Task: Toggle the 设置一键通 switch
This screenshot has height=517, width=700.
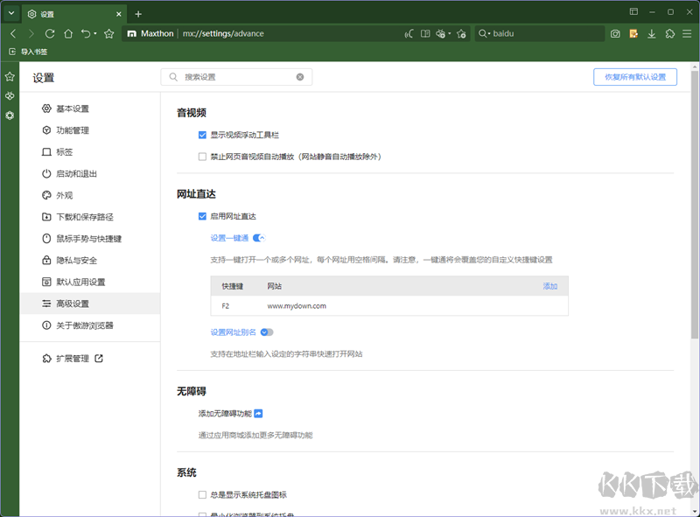Action: click(259, 238)
